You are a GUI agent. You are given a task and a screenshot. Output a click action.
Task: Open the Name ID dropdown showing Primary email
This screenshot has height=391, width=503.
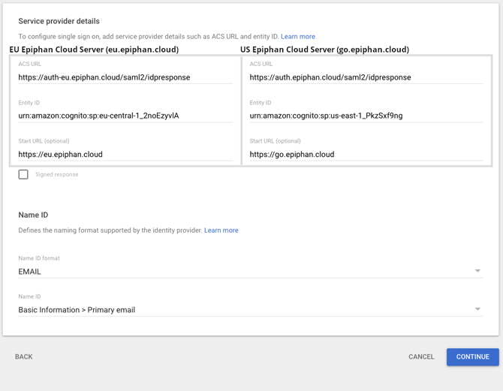(x=251, y=310)
